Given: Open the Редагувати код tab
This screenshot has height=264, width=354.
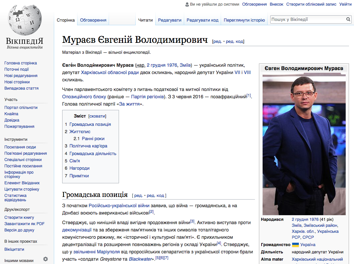Looking at the screenshot, I should (202, 20).
